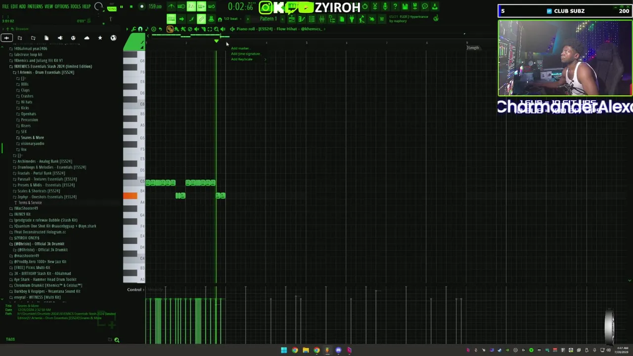Click the browser plugin speaker icon
The image size is (633, 356).
point(60,38)
